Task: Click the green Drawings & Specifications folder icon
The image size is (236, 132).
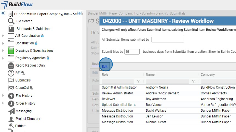Action: point(11,51)
